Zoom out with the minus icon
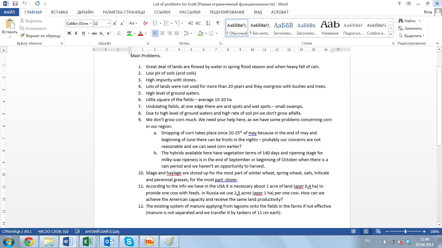The width and height of the screenshot is (442, 248). click(387, 232)
